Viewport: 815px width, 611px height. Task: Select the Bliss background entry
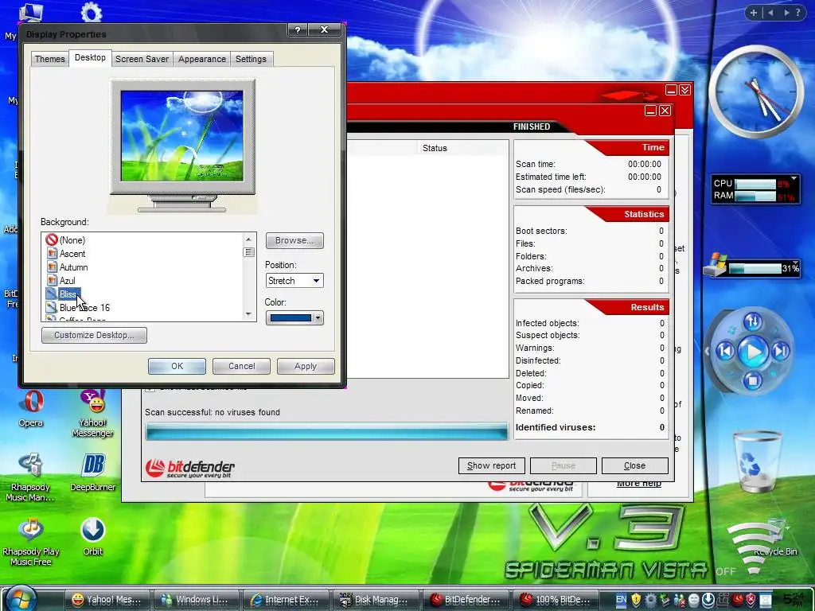point(62,294)
